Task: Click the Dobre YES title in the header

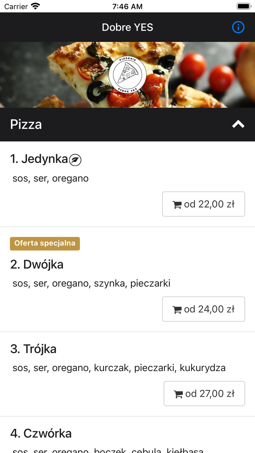Action: pos(127,27)
